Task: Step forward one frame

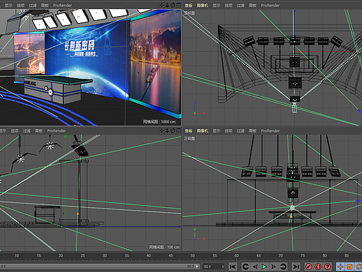Action: (274, 266)
